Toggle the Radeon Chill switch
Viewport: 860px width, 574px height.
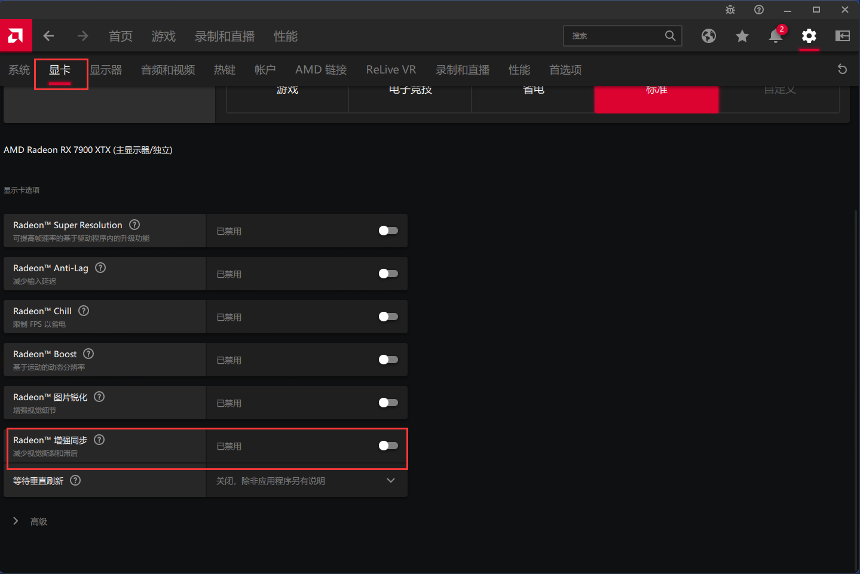388,317
